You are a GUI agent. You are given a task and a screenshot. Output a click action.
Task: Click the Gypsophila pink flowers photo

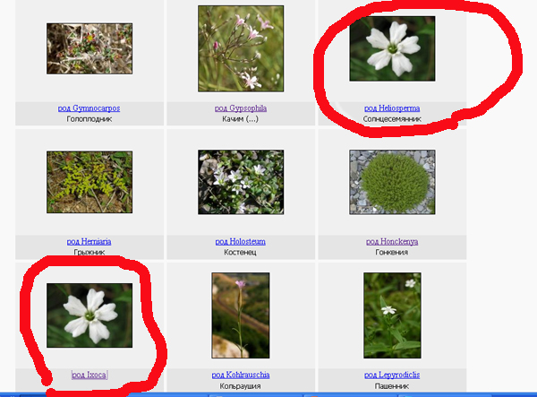coord(240,48)
